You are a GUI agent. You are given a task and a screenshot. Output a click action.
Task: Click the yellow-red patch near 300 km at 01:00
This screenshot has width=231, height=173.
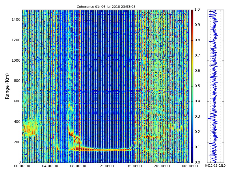[30, 128]
